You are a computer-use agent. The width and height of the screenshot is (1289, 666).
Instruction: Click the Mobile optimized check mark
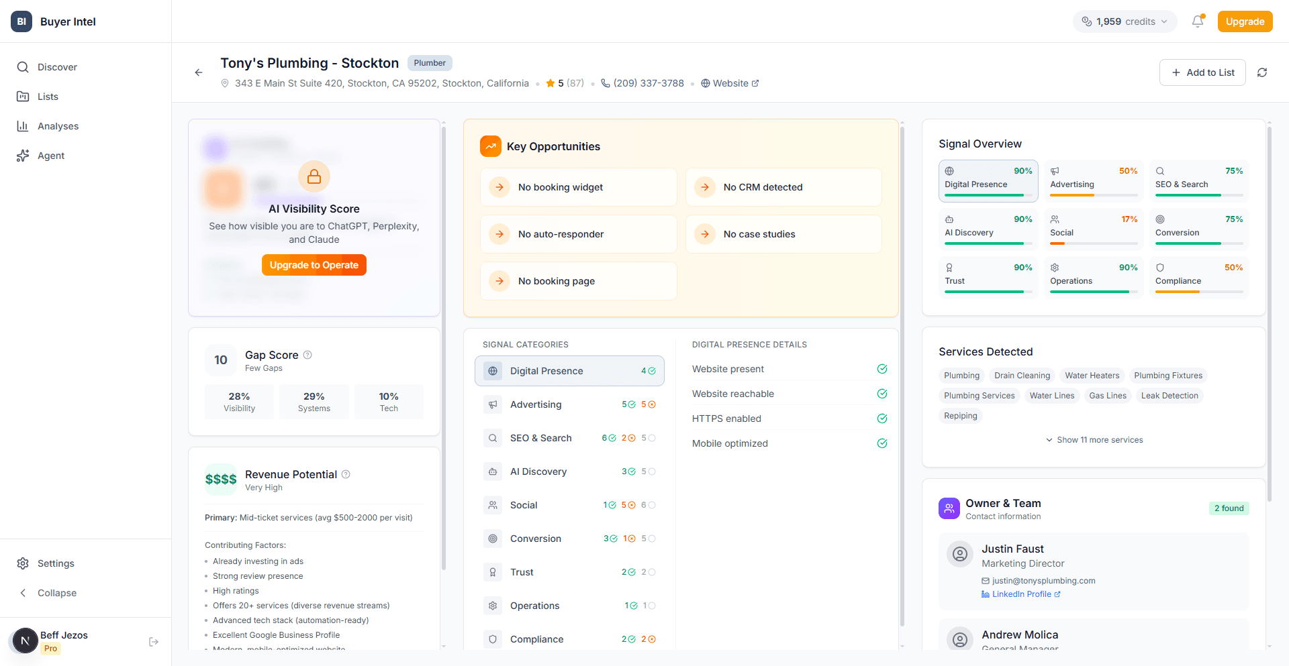click(x=882, y=443)
